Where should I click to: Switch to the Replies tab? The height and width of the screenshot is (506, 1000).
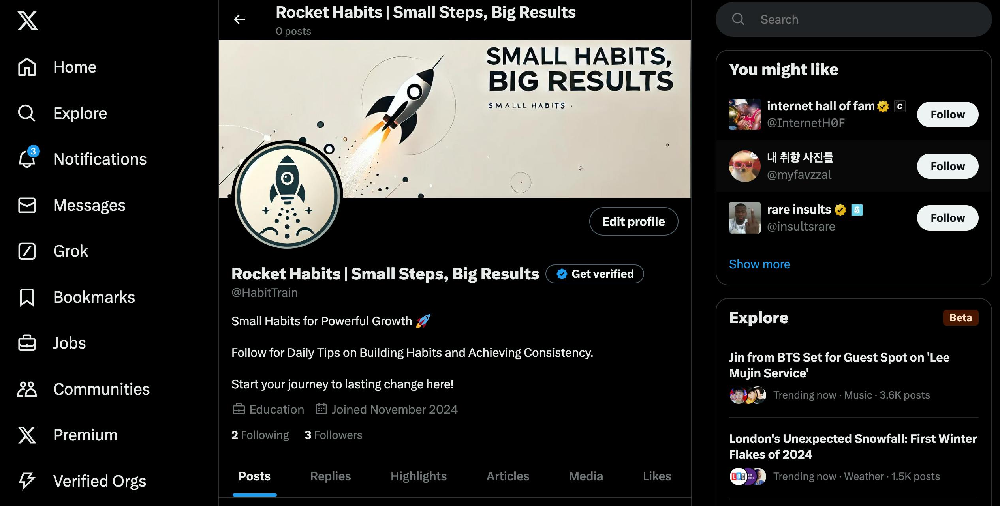click(x=331, y=476)
